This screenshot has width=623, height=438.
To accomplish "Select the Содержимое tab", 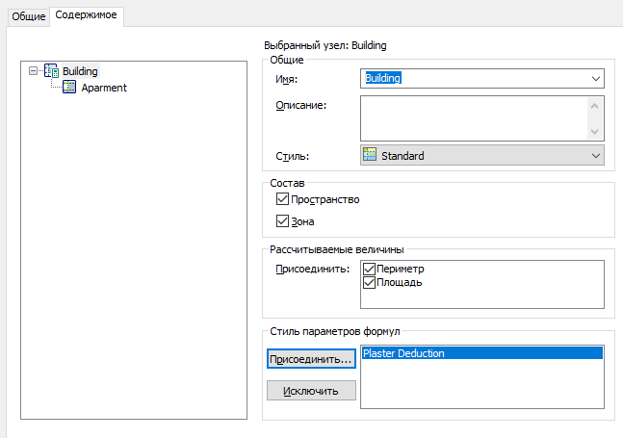I will pyautogui.click(x=87, y=15).
